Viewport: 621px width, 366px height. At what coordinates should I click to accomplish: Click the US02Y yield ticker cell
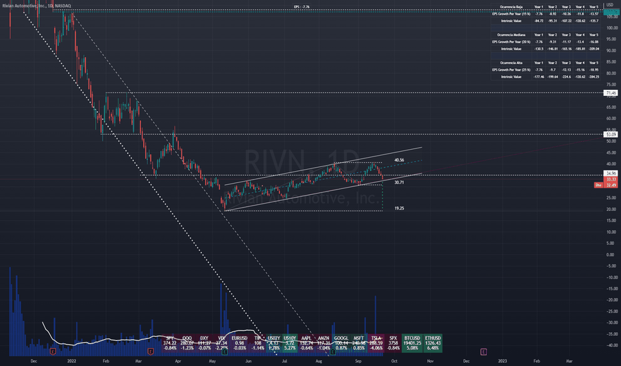tap(274, 343)
